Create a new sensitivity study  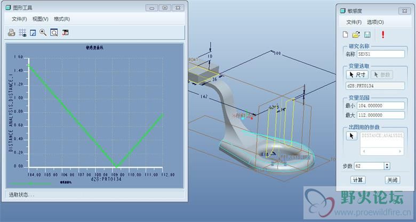345,35
